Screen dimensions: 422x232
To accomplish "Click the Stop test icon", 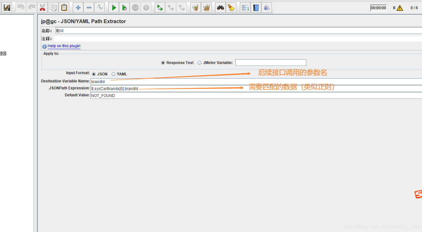I will 135,8.
